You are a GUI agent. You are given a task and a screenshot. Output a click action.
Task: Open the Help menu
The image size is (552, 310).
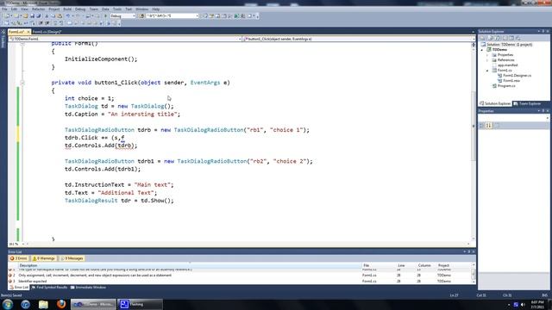tap(156, 9)
